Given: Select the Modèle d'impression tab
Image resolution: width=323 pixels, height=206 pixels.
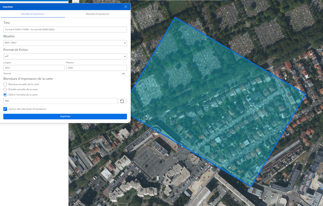Looking at the screenshot, I should (33, 14).
